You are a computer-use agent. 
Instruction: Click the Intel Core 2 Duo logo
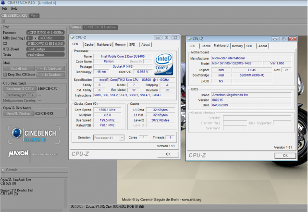(x=164, y=64)
